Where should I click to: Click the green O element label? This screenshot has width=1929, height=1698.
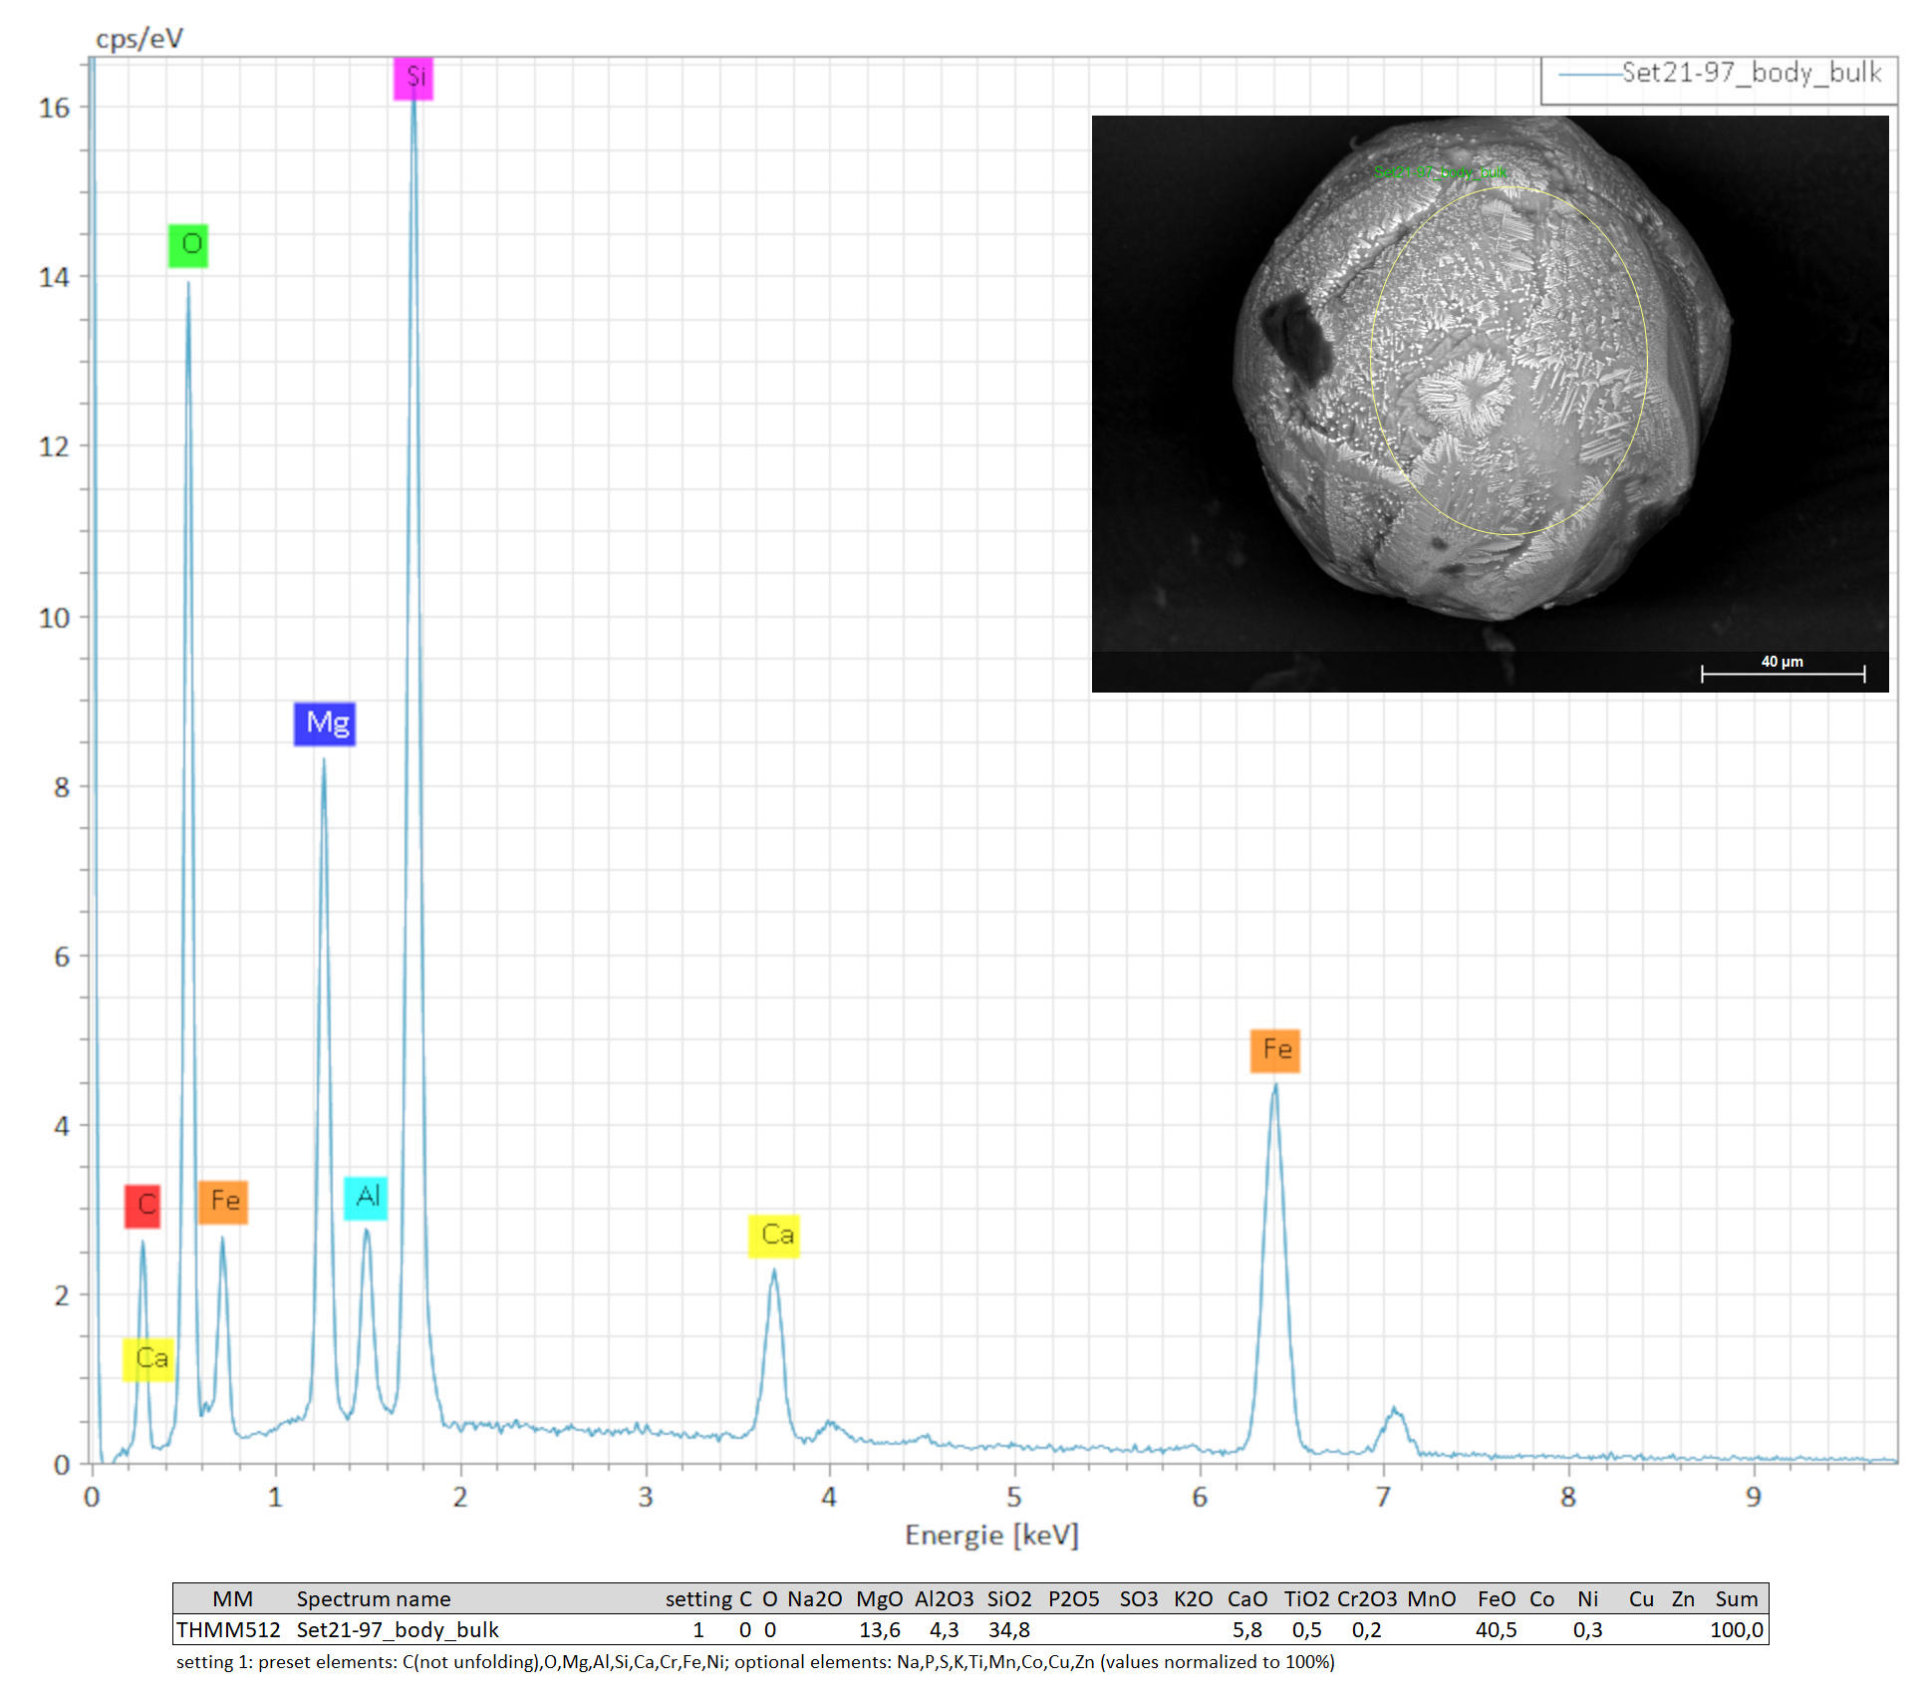[x=188, y=245]
